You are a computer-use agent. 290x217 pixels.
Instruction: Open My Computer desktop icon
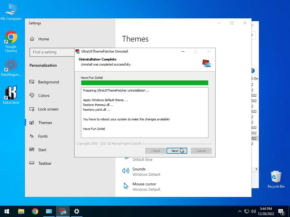11,12
